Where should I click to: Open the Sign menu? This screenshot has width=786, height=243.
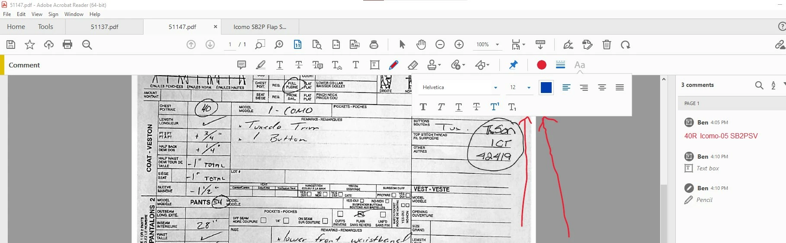53,14
